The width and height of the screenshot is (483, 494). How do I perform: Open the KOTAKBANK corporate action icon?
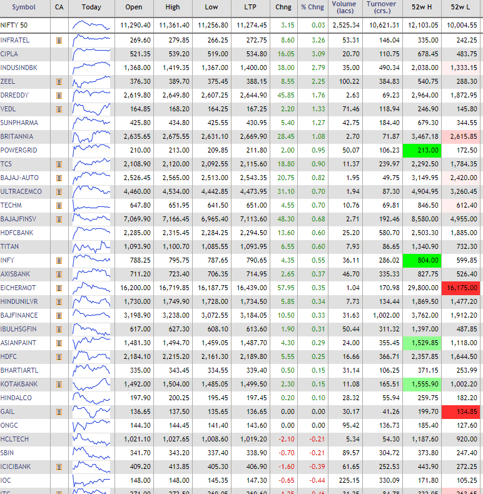[x=59, y=384]
